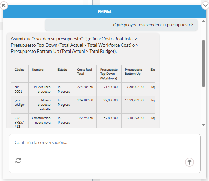Click the 'Presupuesto Top-Down (Workforce)' column header
This screenshot has width=209, height=181.
coord(109,73)
